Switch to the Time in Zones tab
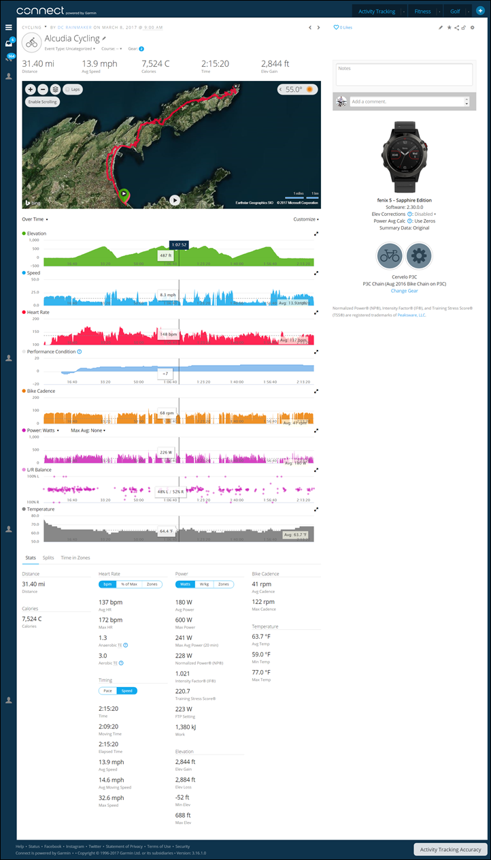The image size is (491, 860). (x=75, y=558)
